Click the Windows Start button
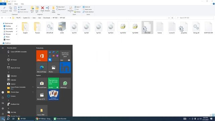This screenshot has height=121, width=215. (x=3, y=119)
